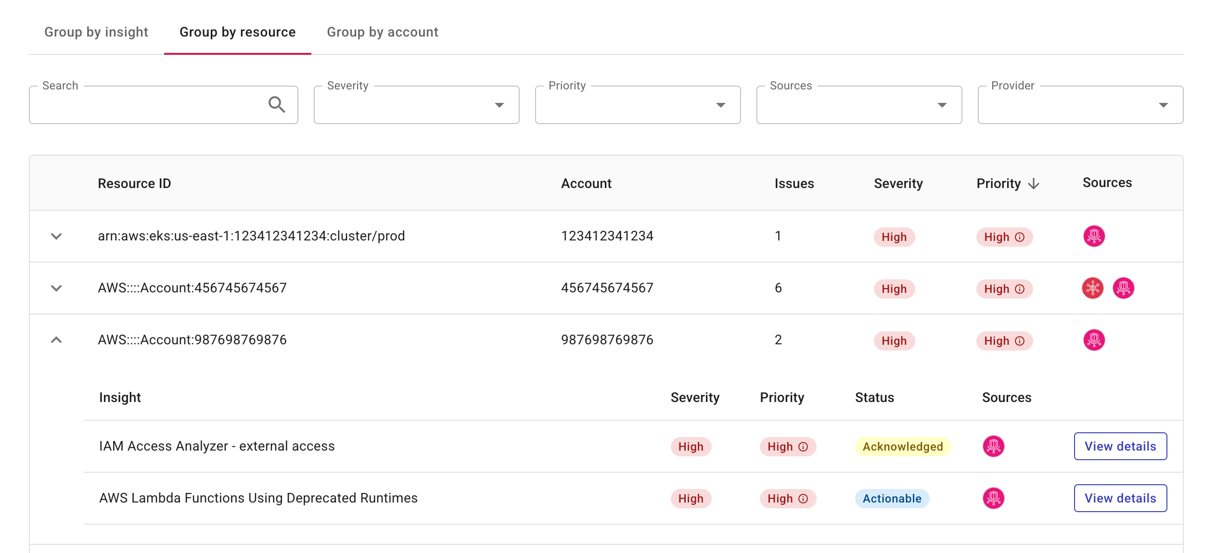This screenshot has width=1229, height=553.
Task: Switch to the Group by account tab
Action: click(x=383, y=32)
